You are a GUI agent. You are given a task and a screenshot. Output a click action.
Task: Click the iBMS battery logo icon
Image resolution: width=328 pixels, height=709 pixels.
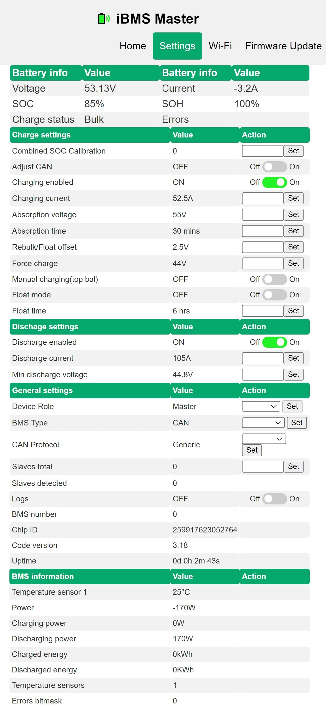[x=104, y=19]
